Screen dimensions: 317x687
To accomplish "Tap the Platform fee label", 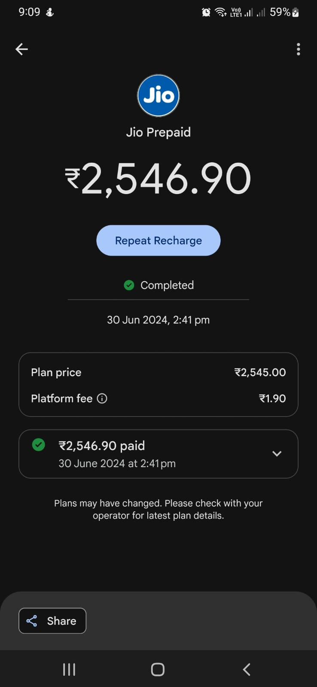I will (x=62, y=398).
